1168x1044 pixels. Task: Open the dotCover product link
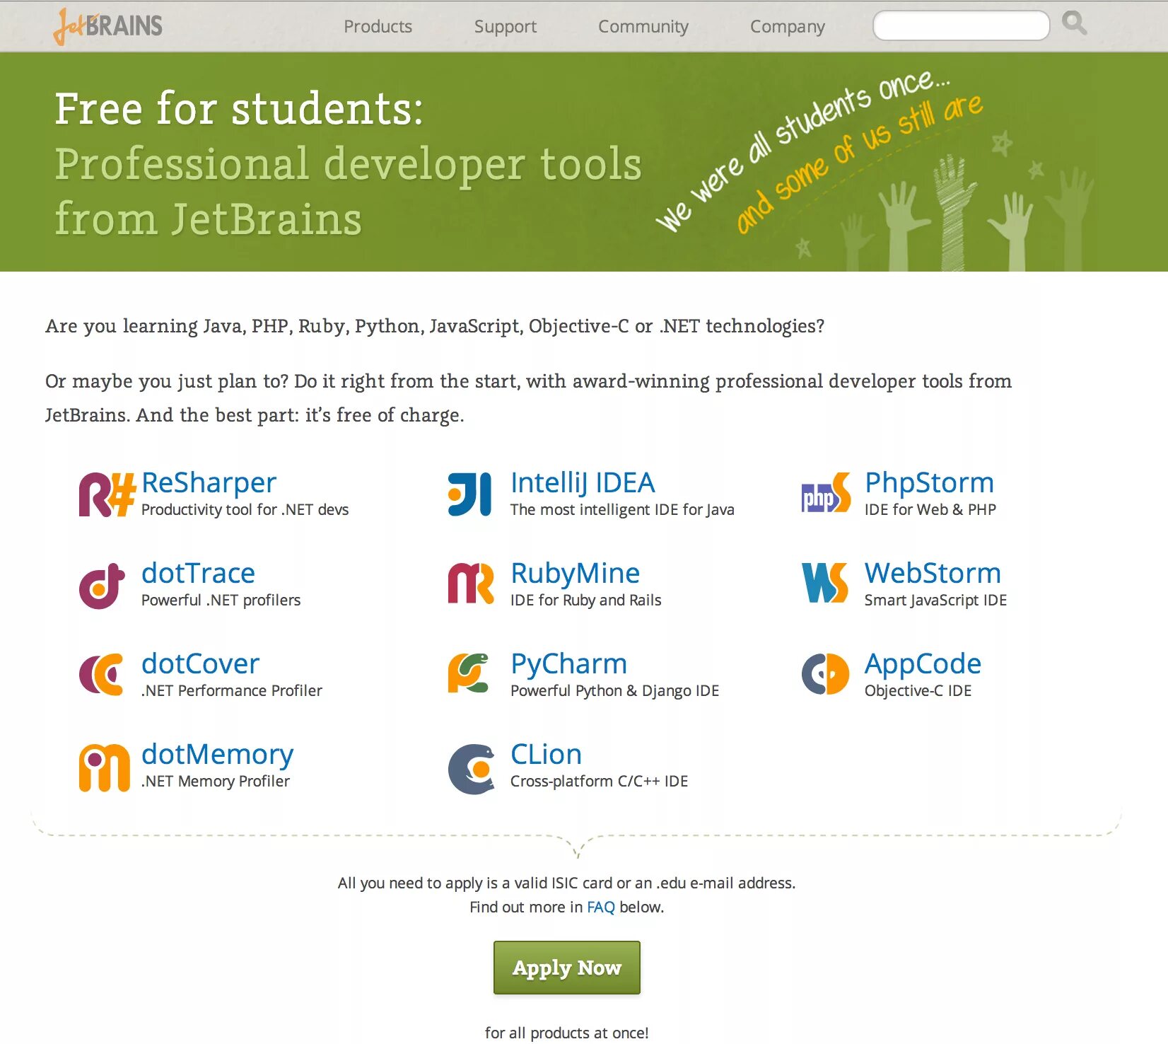pyautogui.click(x=200, y=663)
